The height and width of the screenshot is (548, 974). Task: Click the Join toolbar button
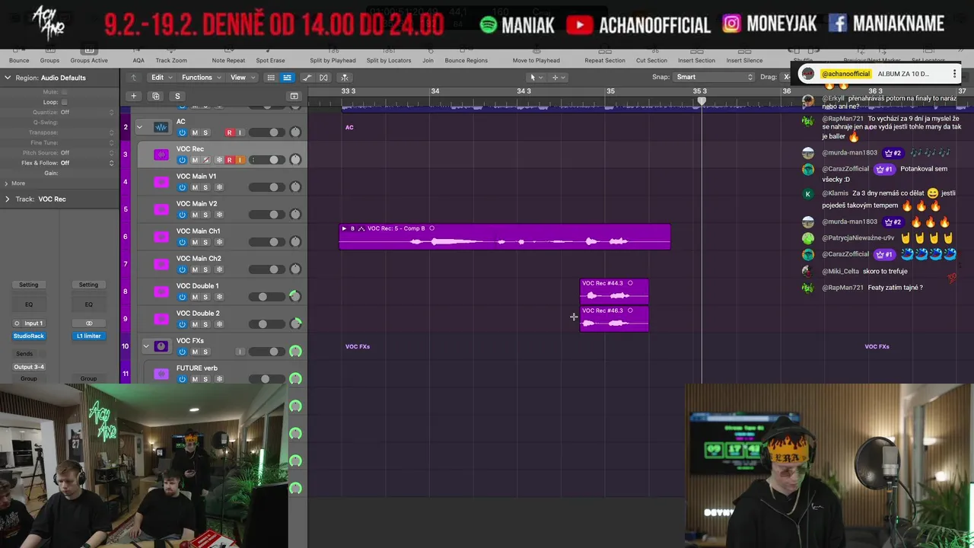(x=428, y=56)
